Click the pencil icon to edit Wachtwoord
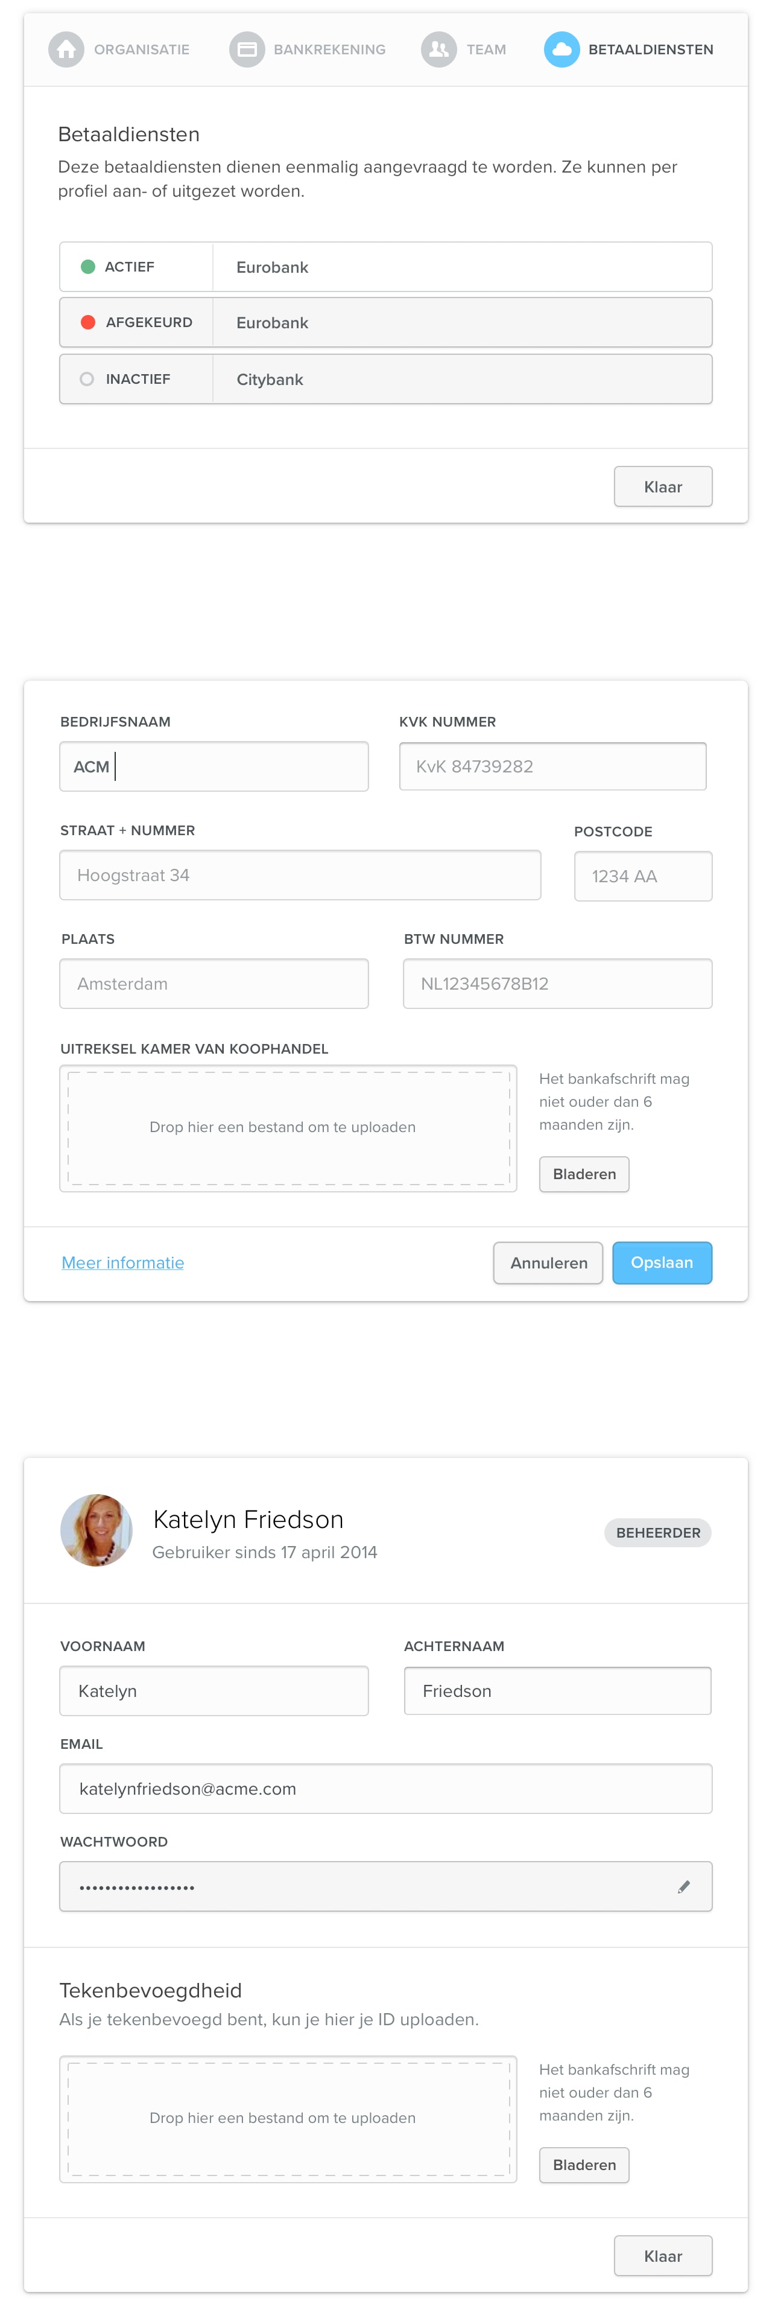The height and width of the screenshot is (2304, 772). pyautogui.click(x=685, y=1886)
